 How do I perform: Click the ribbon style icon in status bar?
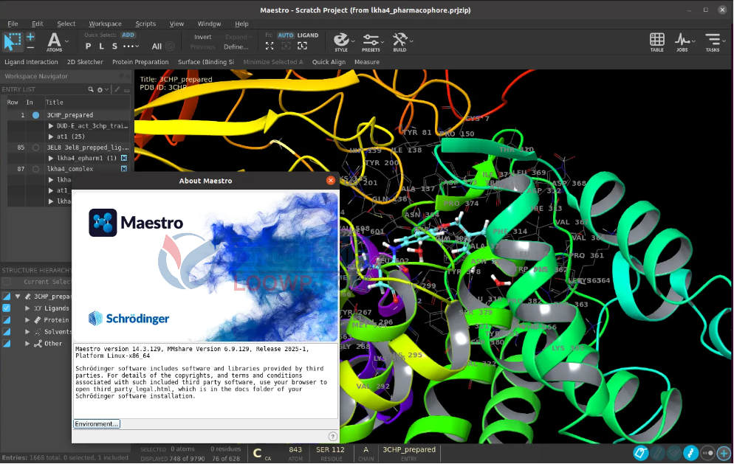pyautogui.click(x=691, y=453)
